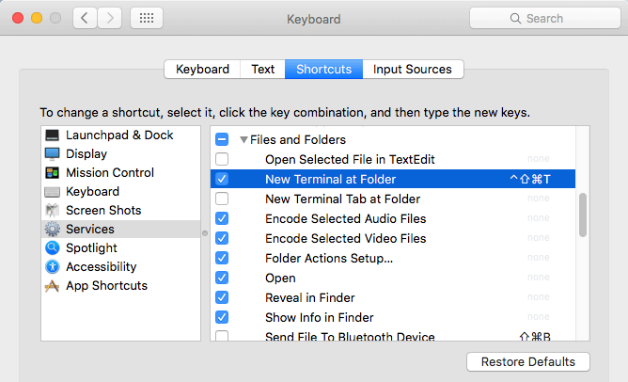Open App Shortcuts category icon

pyautogui.click(x=52, y=286)
